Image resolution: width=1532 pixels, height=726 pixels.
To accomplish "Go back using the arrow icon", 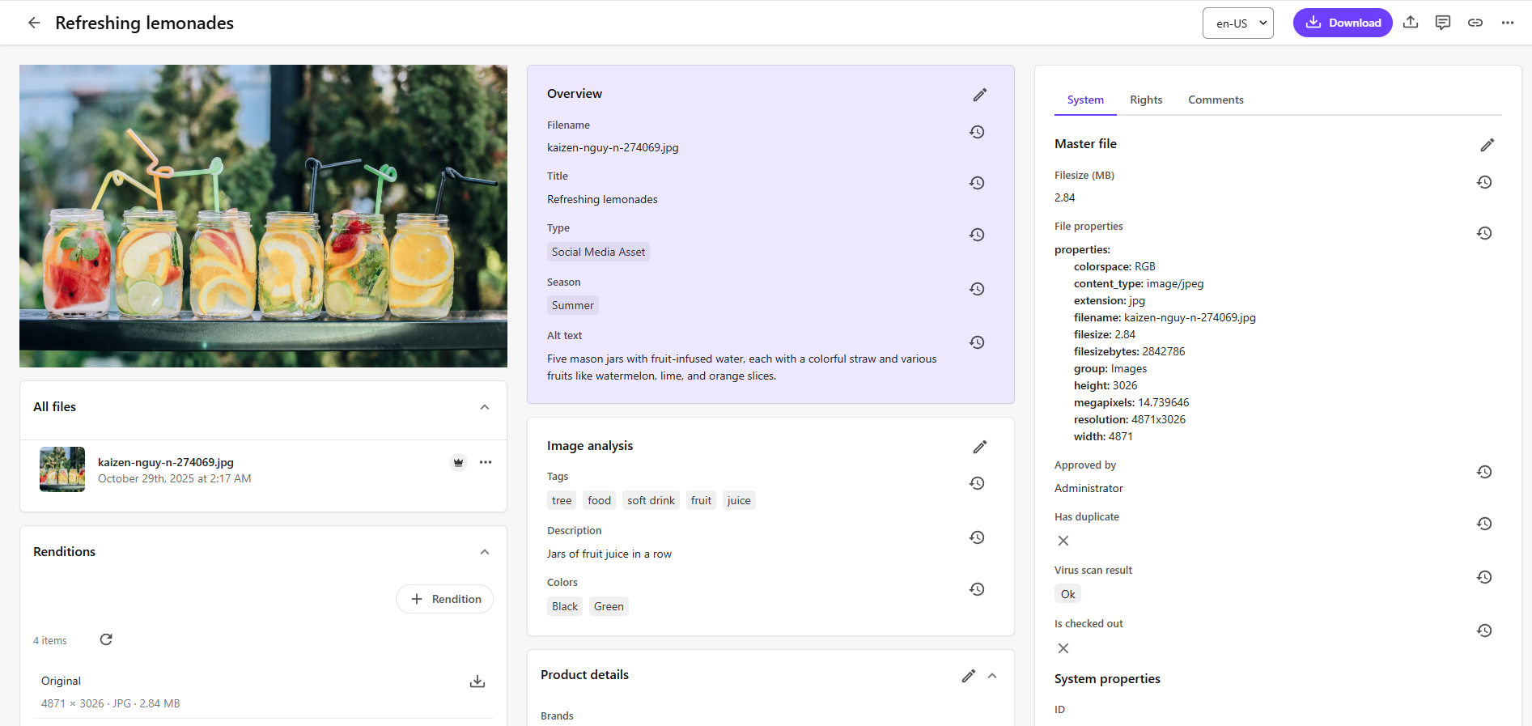I will (34, 23).
